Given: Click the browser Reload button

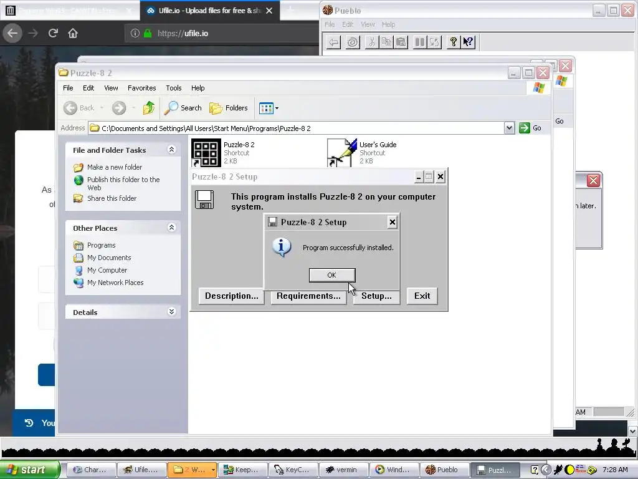Looking at the screenshot, I should pyautogui.click(x=53, y=33).
